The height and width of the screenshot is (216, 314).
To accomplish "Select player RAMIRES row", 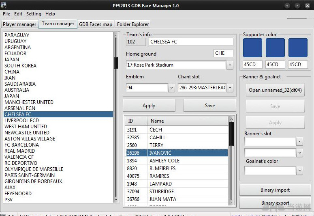I will pos(177,176).
